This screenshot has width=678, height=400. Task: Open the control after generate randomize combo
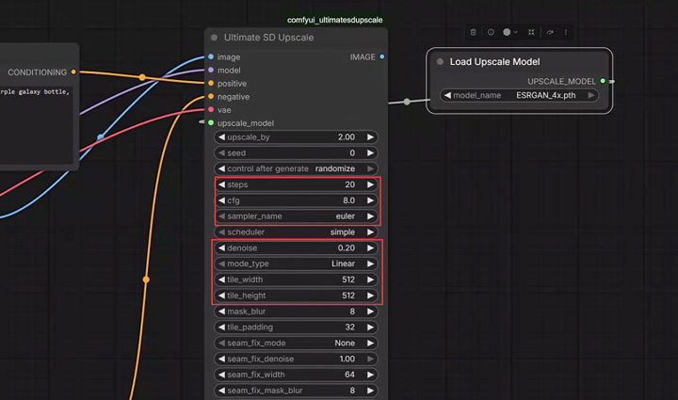pyautogui.click(x=296, y=168)
